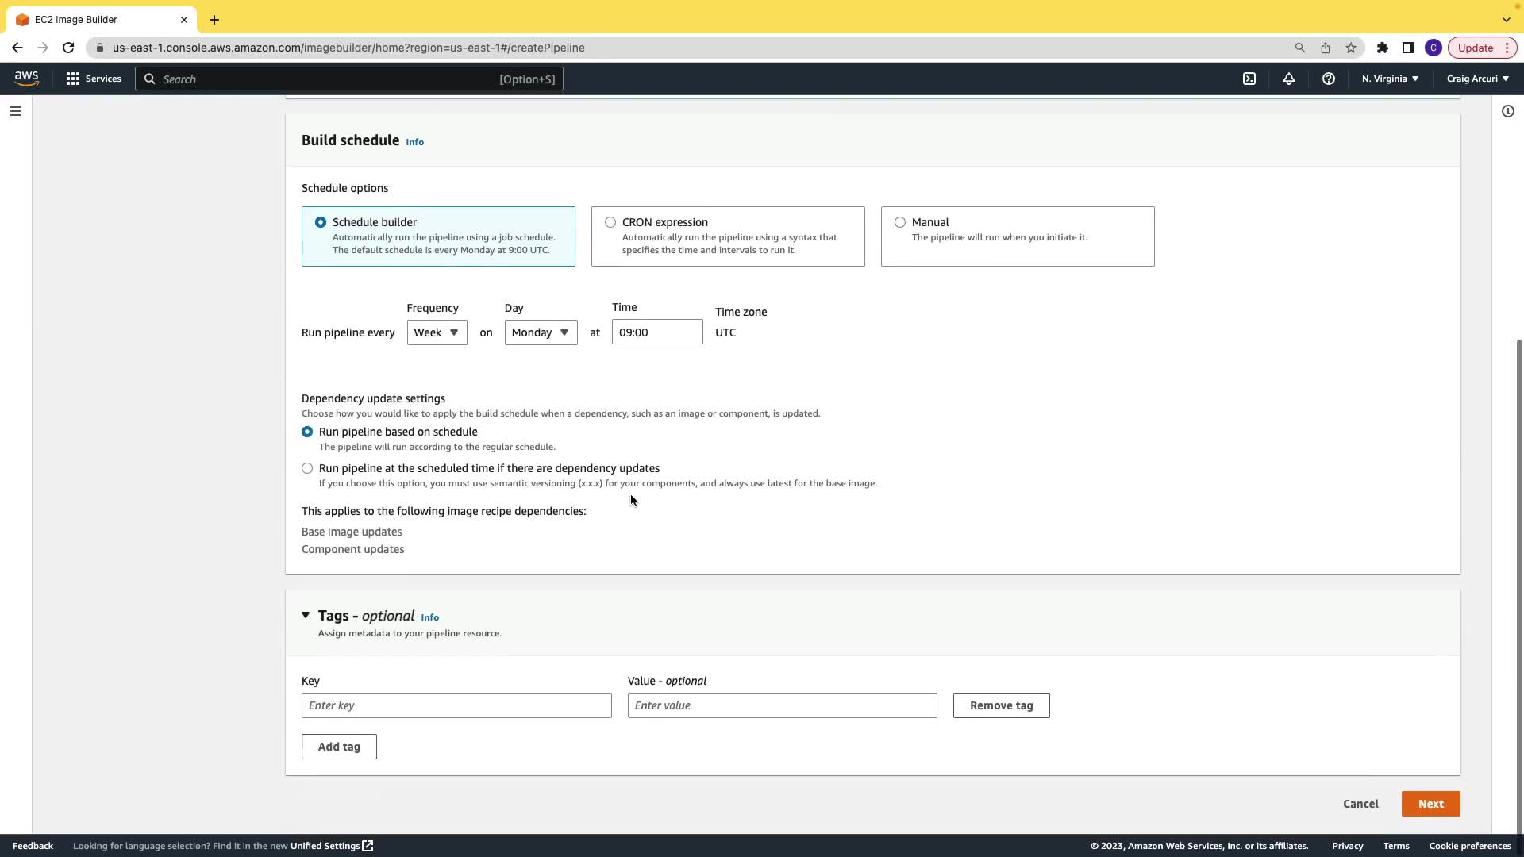This screenshot has height=857, width=1524.
Task: Select the Manual schedule option
Action: [900, 222]
